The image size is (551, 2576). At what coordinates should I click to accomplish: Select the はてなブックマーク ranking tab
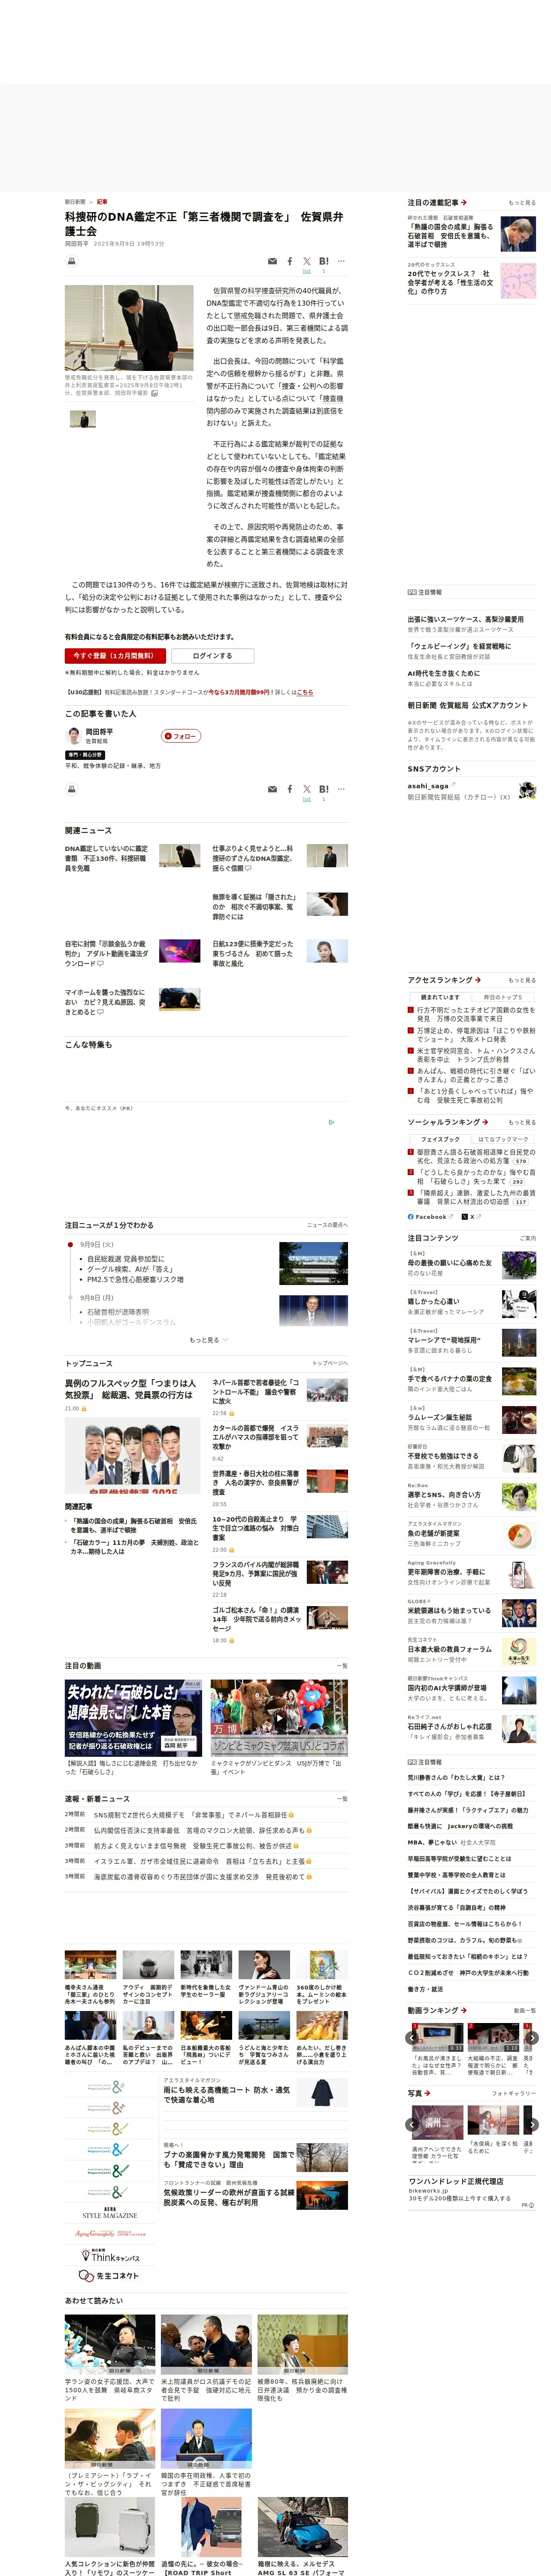[503, 1139]
